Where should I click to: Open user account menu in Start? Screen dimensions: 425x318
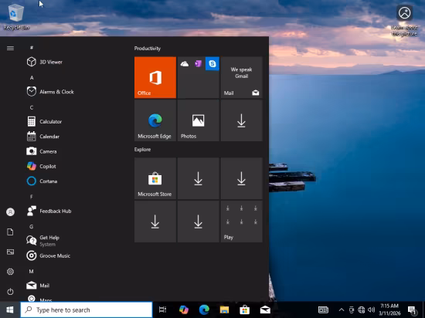(x=10, y=212)
